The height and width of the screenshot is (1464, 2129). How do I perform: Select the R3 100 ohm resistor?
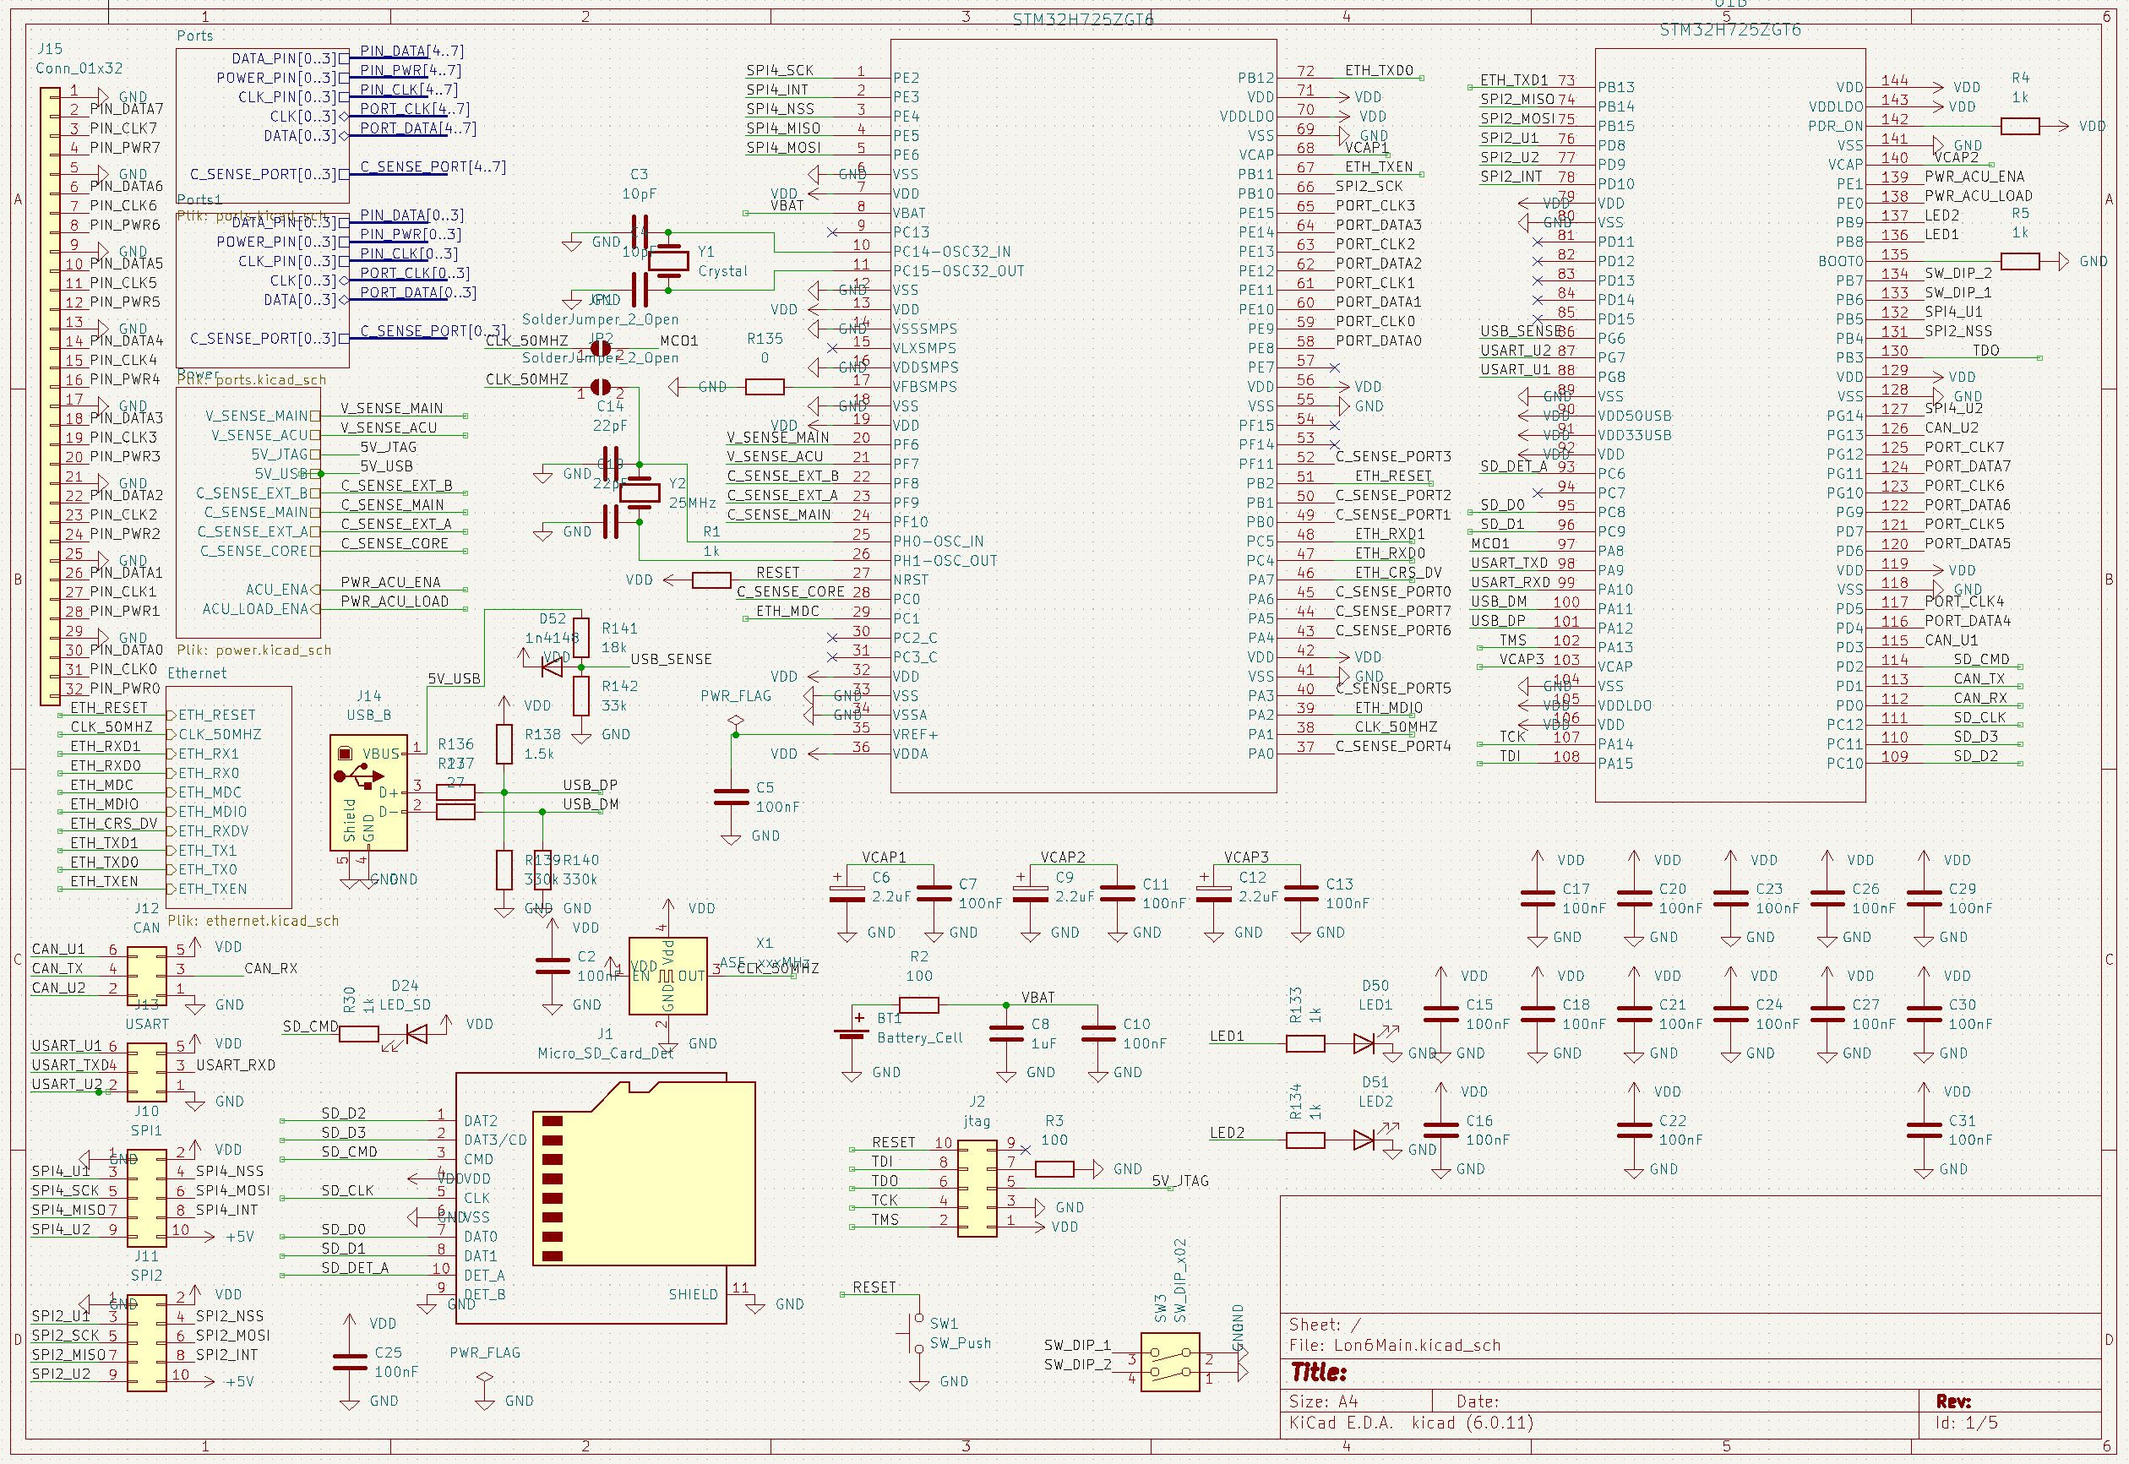1054,1168
